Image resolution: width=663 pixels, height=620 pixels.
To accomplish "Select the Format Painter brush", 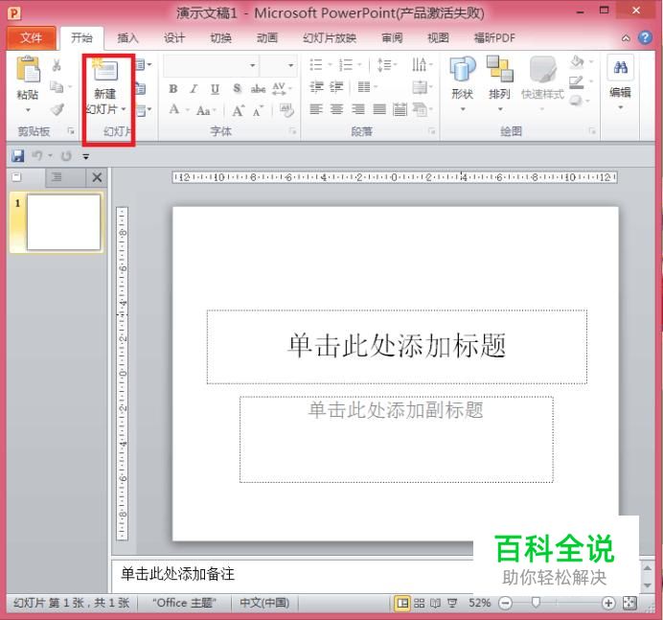I will [57, 110].
